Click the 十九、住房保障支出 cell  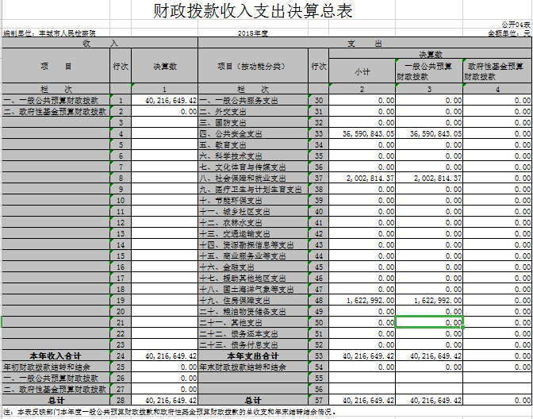pyautogui.click(x=253, y=300)
